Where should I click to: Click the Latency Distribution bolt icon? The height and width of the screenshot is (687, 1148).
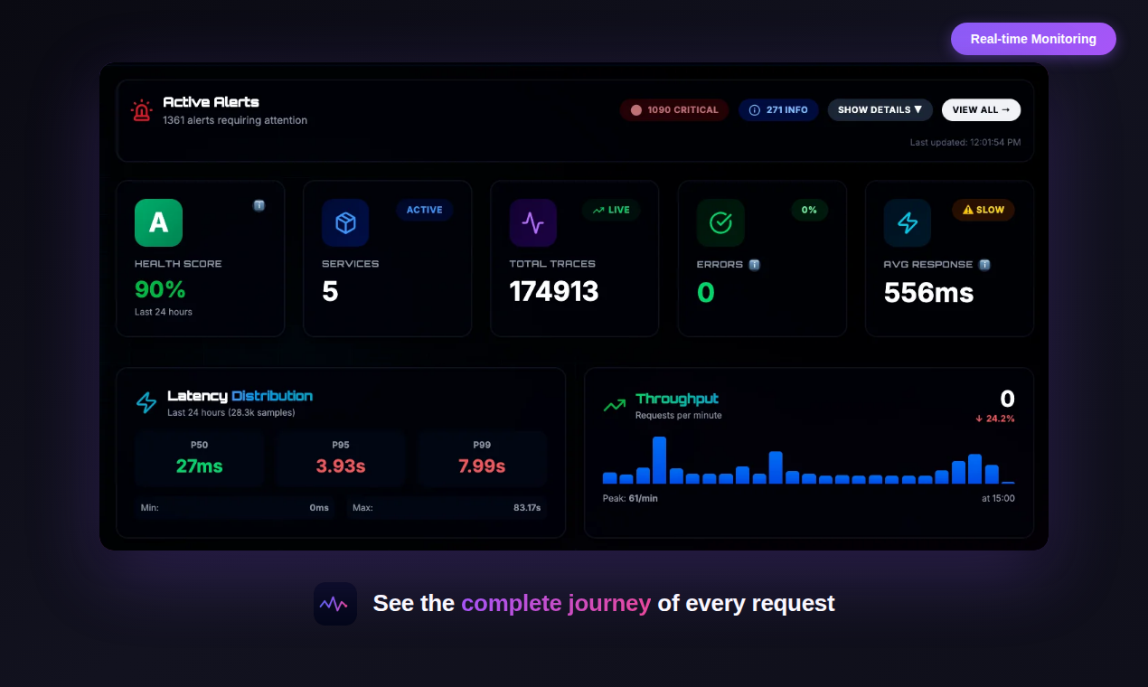pyautogui.click(x=146, y=403)
